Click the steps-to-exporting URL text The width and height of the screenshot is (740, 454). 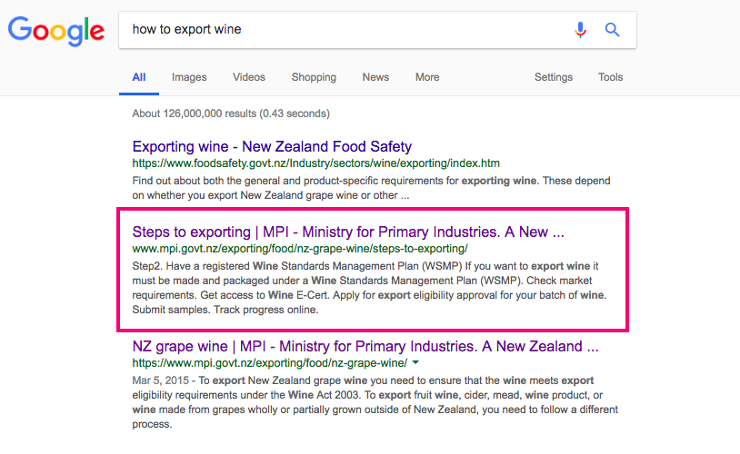point(300,249)
